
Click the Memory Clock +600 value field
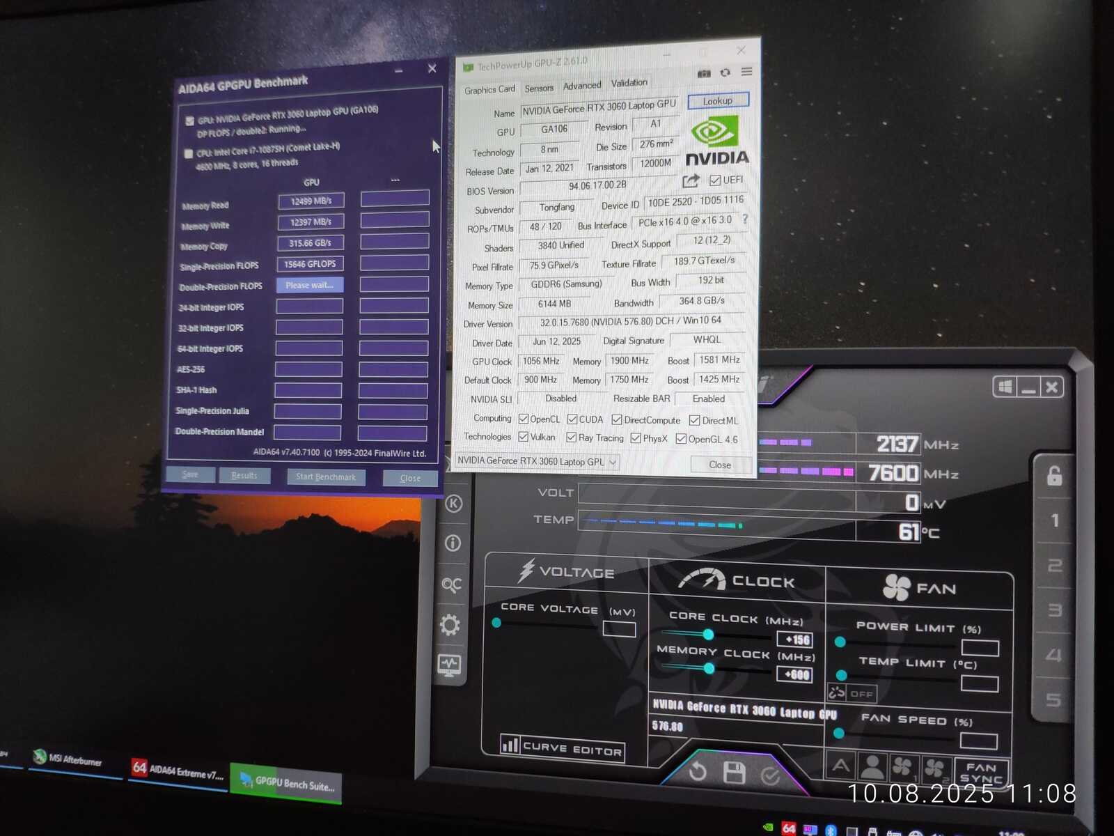pyautogui.click(x=794, y=674)
